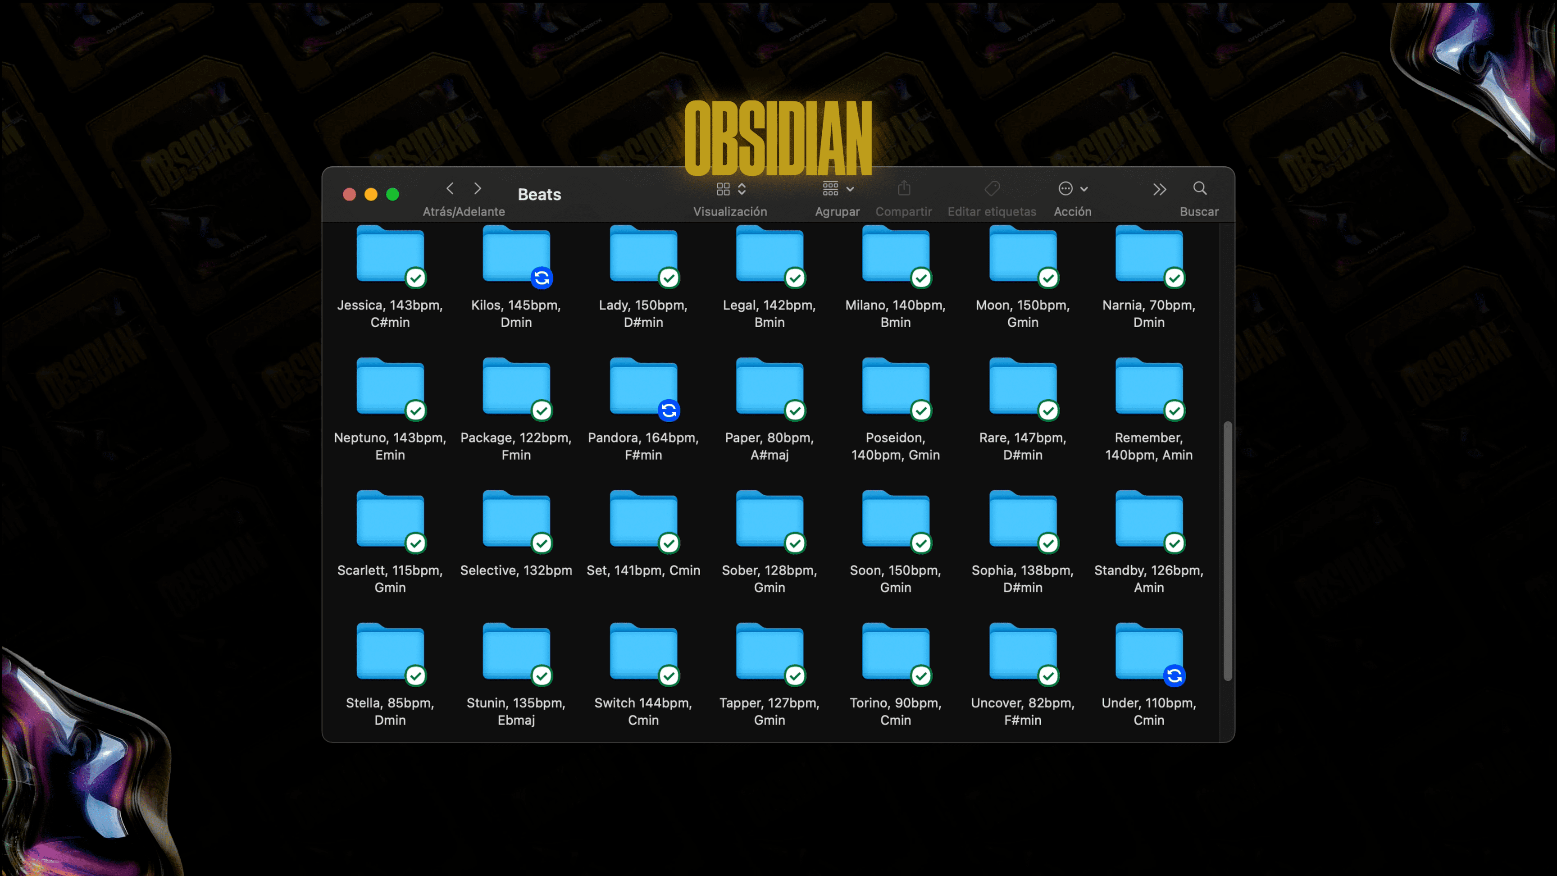Viewport: 1557px width, 876px height.
Task: Click the Editar etiquetas tag icon
Action: (x=992, y=189)
